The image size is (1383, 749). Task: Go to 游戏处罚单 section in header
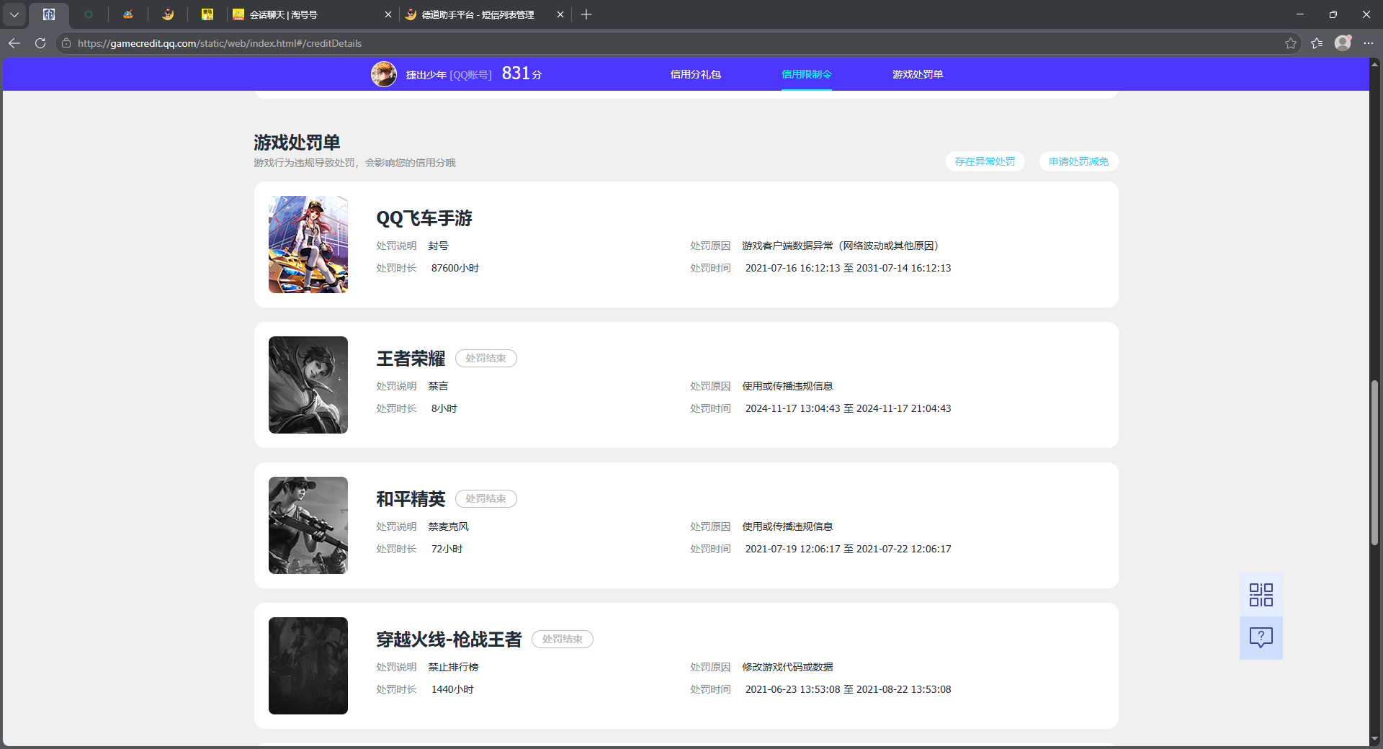click(x=918, y=74)
